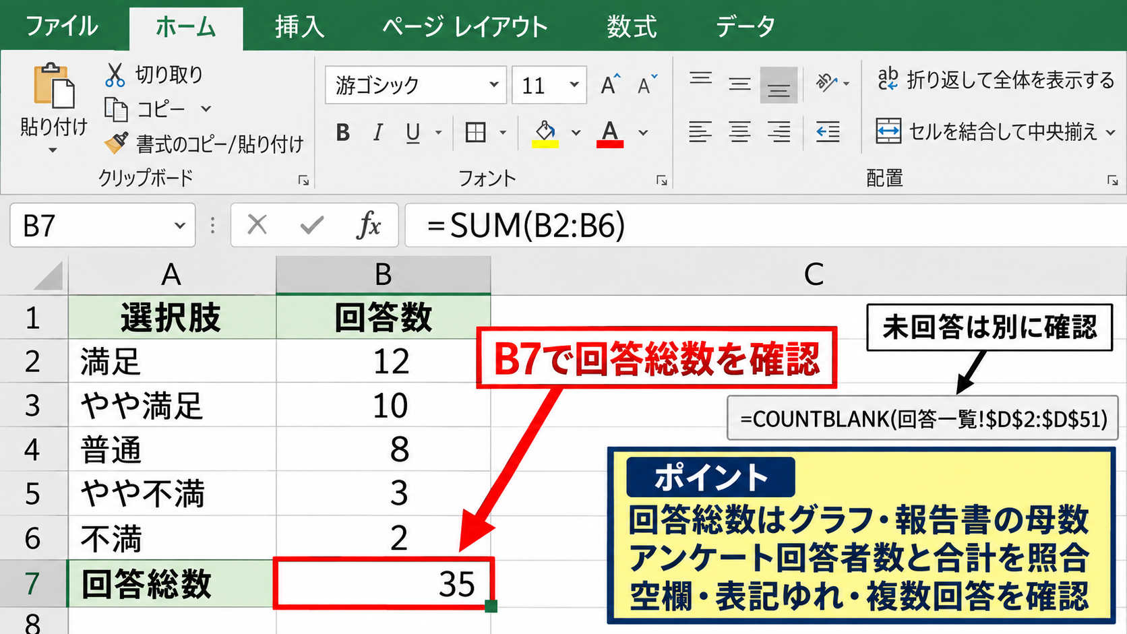This screenshot has height=634, width=1127.
Task: Copy selection with the copy icon
Action: pyautogui.click(x=116, y=109)
